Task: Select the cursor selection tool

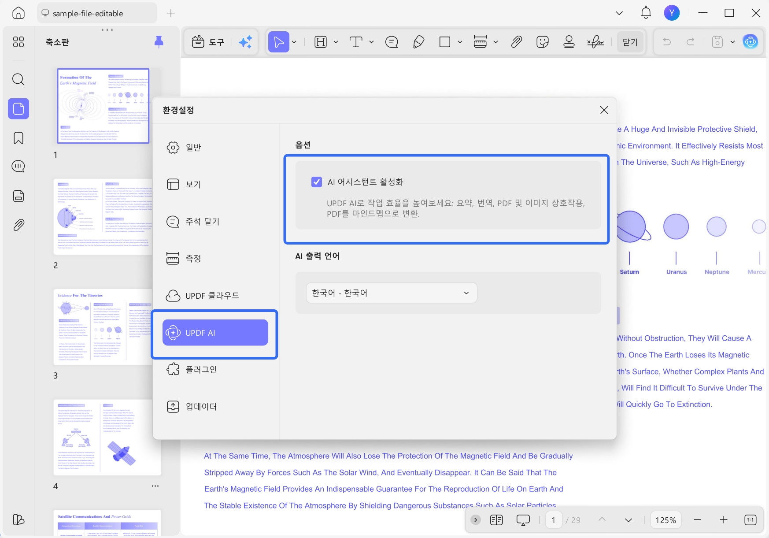Action: pyautogui.click(x=279, y=42)
